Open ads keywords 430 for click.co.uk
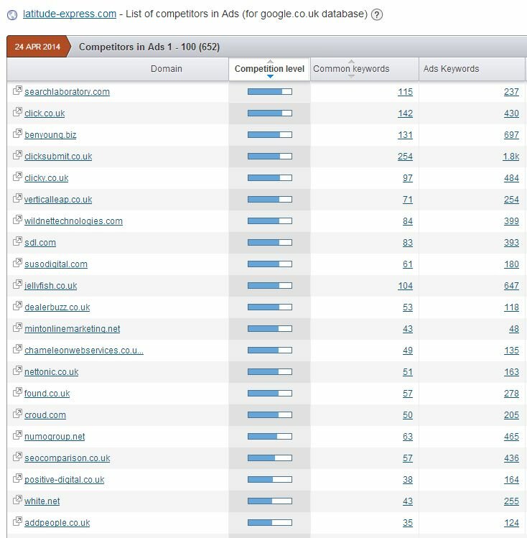 tap(511, 113)
